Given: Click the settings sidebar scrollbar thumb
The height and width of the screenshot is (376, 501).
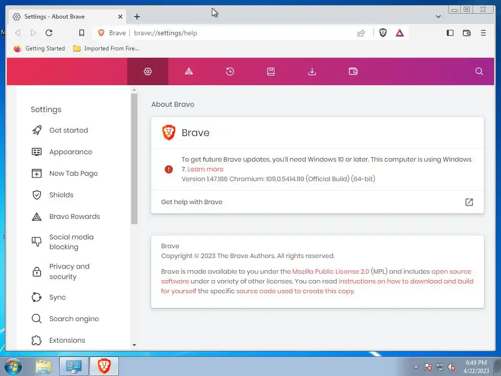Looking at the screenshot, I should coord(134,159).
